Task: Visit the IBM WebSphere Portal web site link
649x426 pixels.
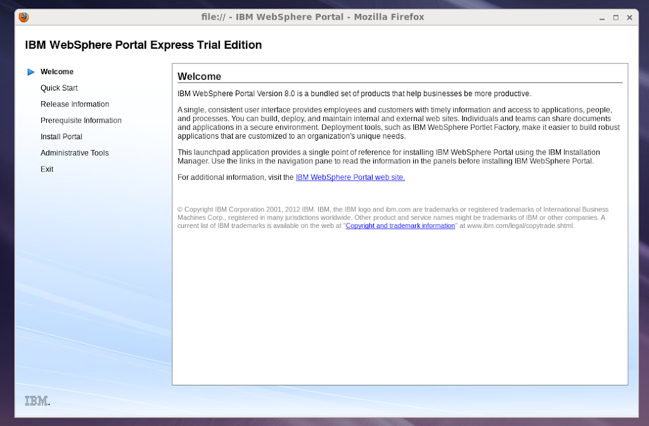Action: [x=350, y=178]
